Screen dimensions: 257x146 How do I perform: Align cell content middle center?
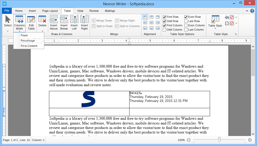pyautogui.click(x=151, y=23)
